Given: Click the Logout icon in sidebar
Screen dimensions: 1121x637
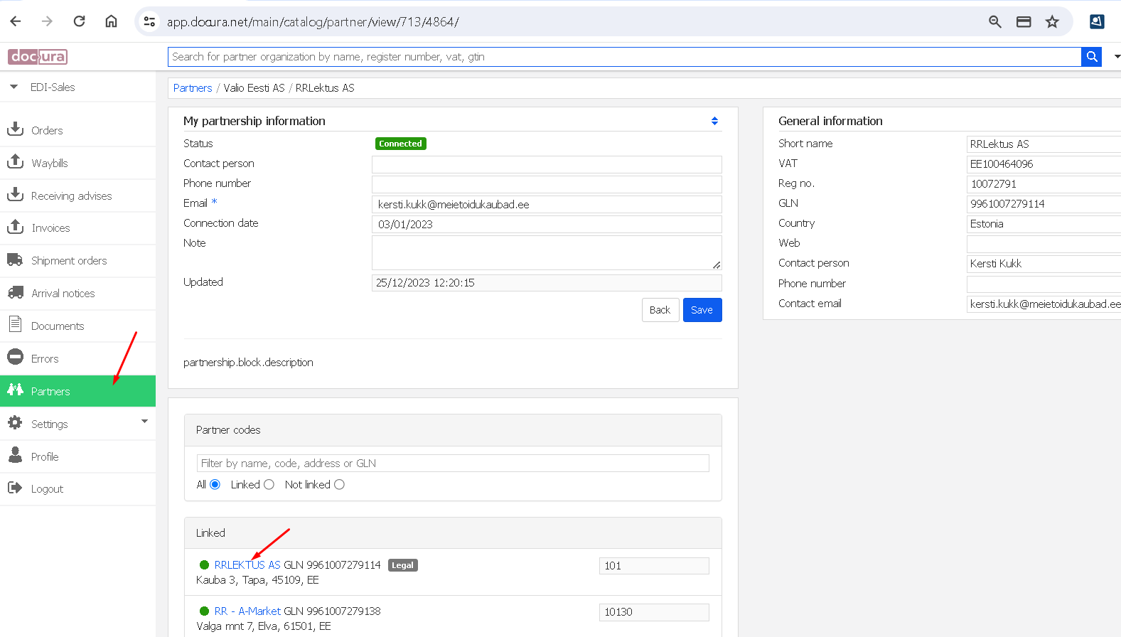Looking at the screenshot, I should pos(15,488).
